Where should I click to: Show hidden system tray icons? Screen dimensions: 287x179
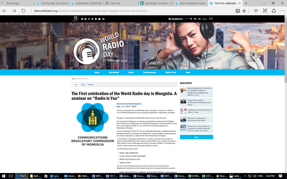245,176
